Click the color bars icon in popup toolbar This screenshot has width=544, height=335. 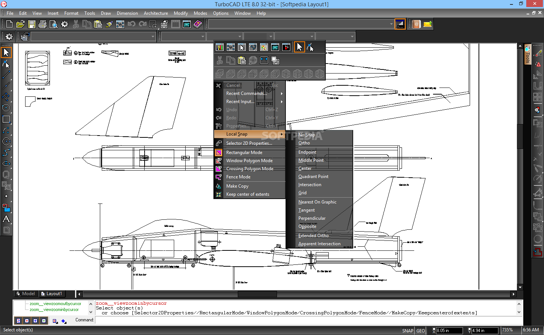tap(220, 47)
